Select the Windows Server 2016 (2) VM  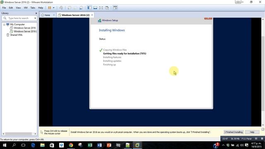[x=25, y=31]
